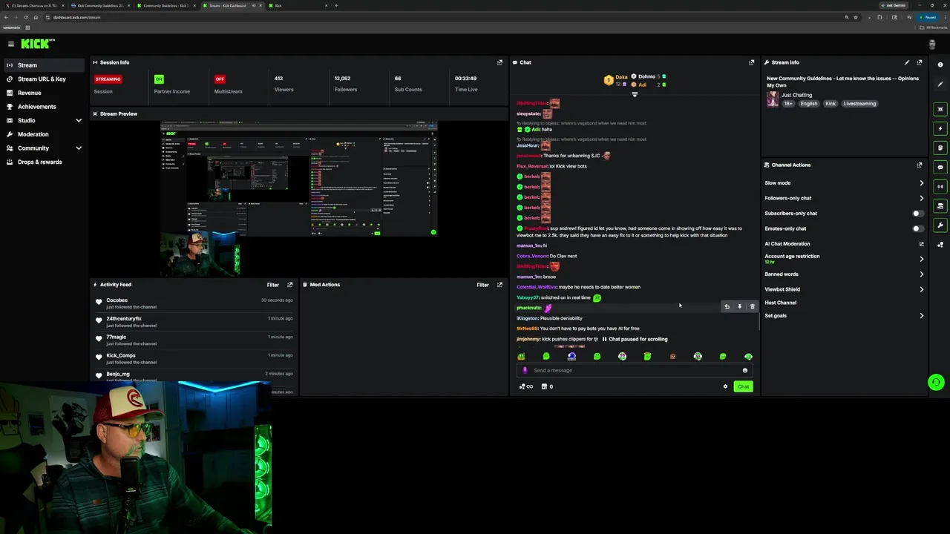Toggle stream preview widget in right toolbar

click(x=940, y=109)
